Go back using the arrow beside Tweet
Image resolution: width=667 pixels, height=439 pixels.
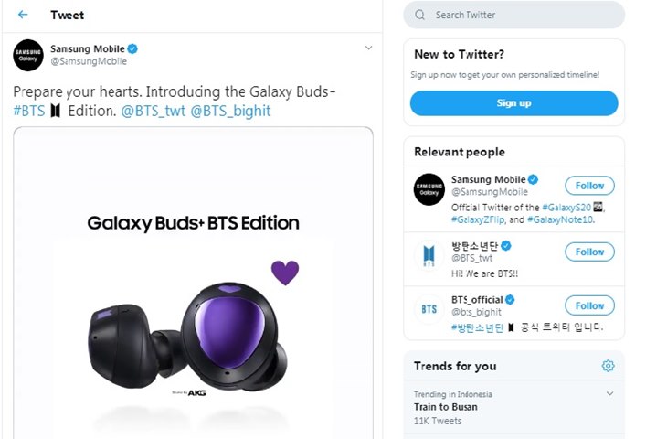point(23,15)
